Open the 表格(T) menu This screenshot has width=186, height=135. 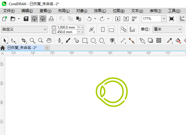pos(155,11)
